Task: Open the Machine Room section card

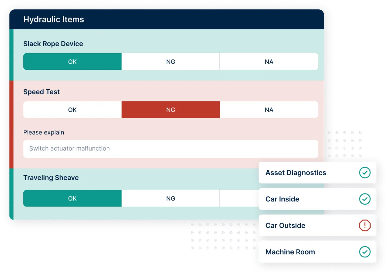Action: coord(317,252)
